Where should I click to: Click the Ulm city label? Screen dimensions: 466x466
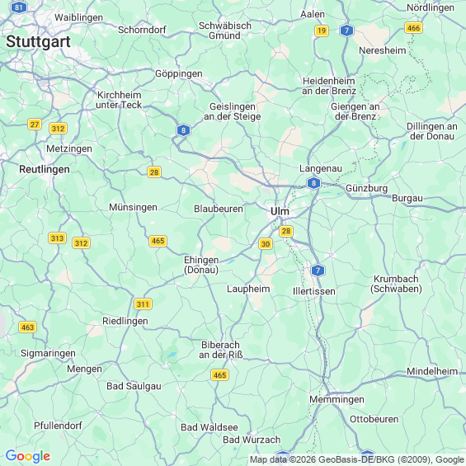(x=280, y=211)
